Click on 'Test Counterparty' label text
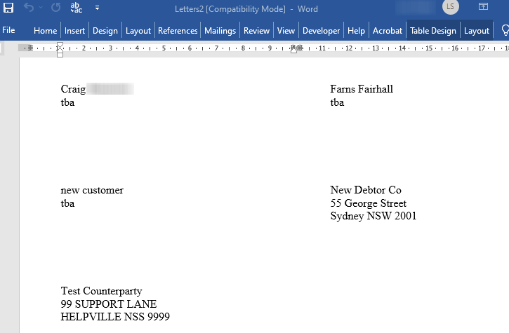This screenshot has height=333, width=509. point(101,291)
